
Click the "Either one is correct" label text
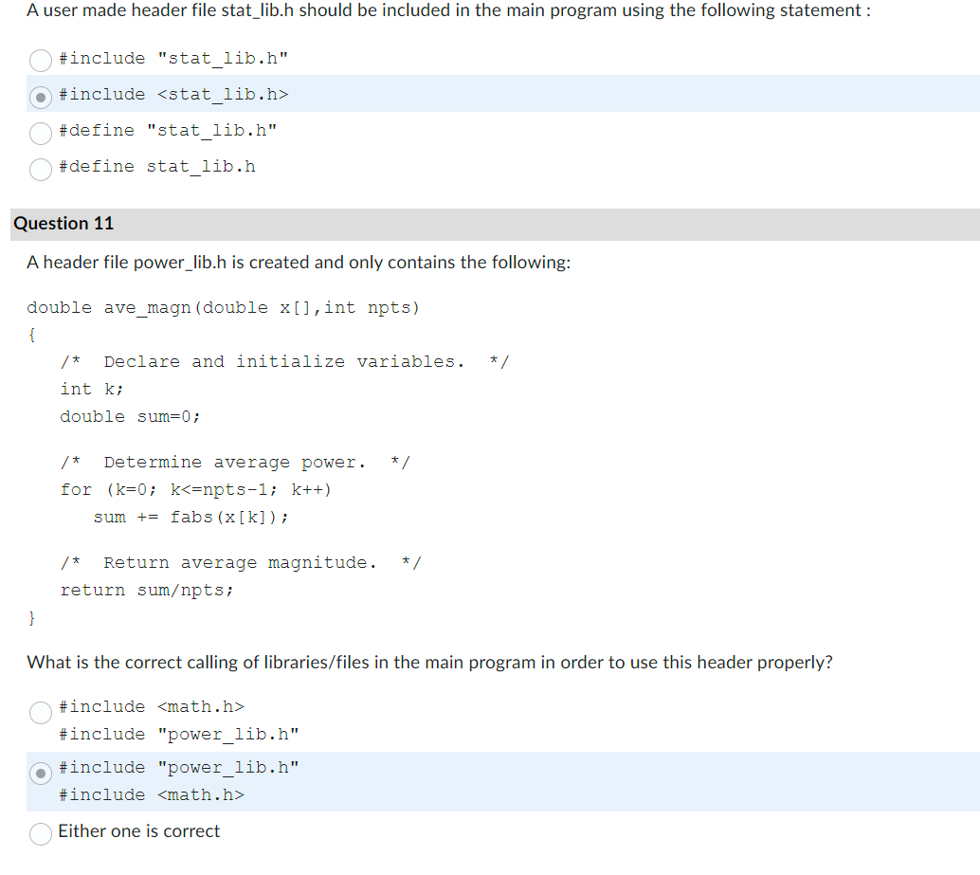pos(137,831)
